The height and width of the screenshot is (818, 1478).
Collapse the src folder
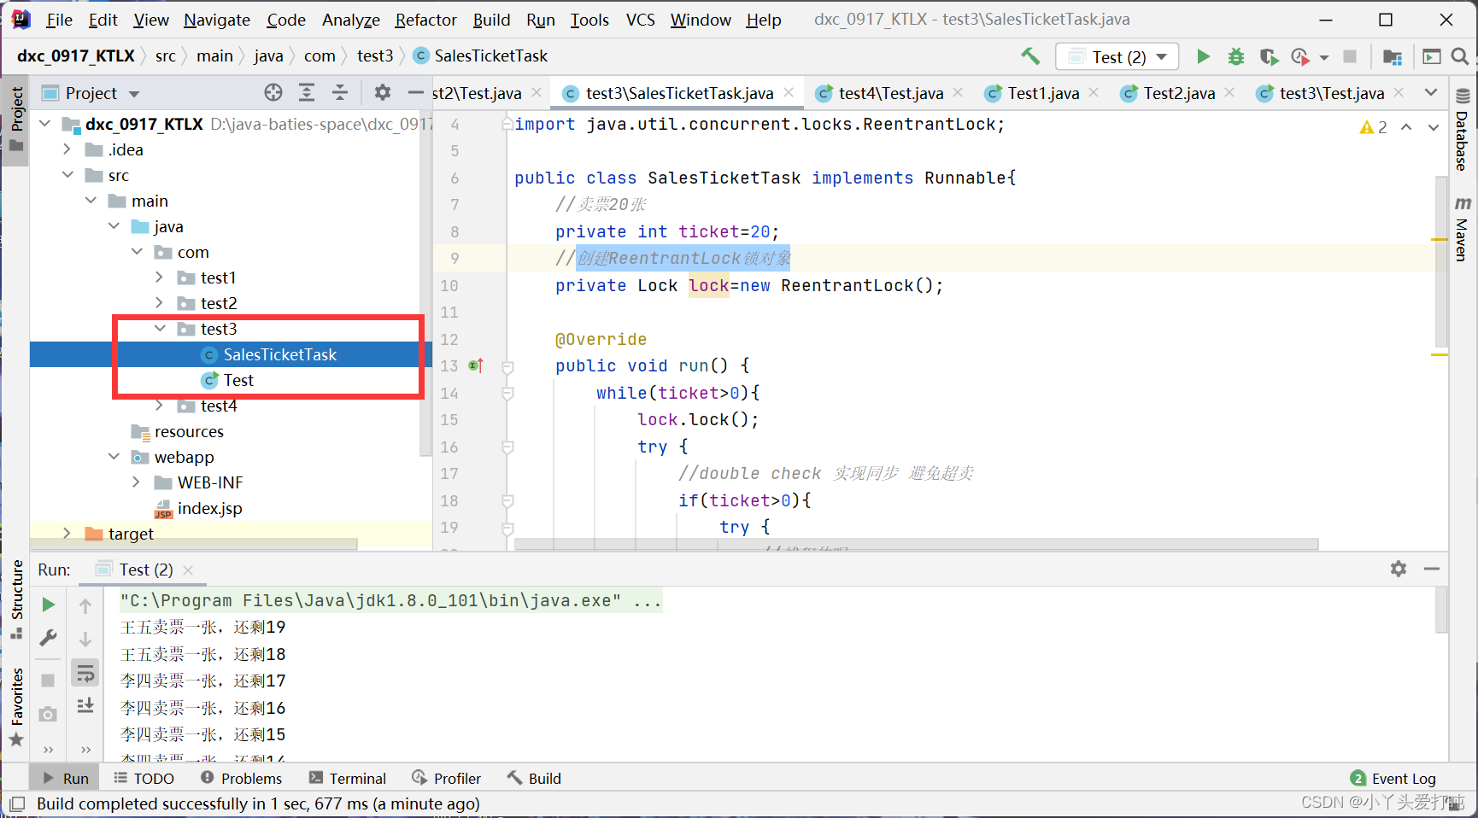click(x=67, y=175)
